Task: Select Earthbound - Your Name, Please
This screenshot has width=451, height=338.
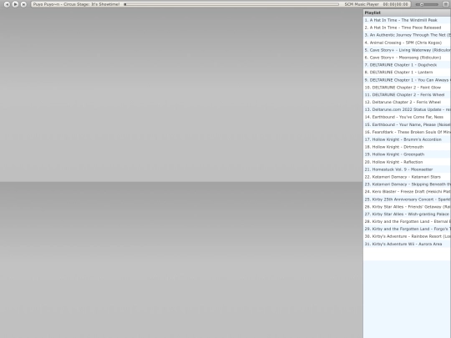Action: click(407, 124)
